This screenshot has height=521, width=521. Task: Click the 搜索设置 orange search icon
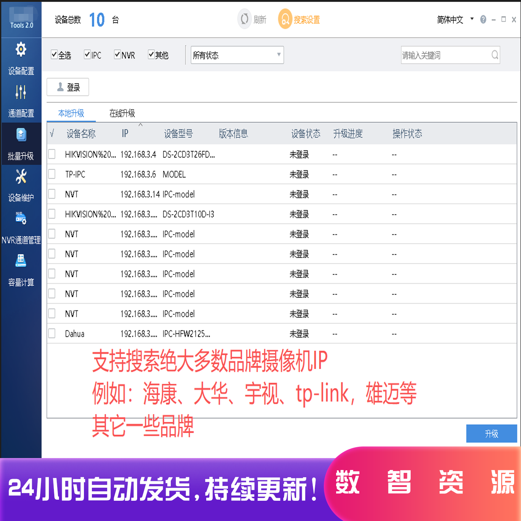click(x=285, y=19)
